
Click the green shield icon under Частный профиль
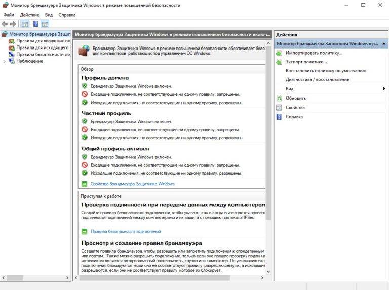[x=85, y=121]
